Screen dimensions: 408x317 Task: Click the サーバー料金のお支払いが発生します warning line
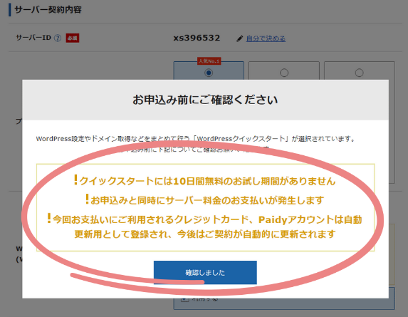point(204,200)
